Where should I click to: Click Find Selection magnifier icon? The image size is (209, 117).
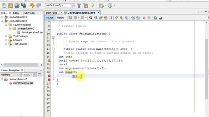[91, 18]
